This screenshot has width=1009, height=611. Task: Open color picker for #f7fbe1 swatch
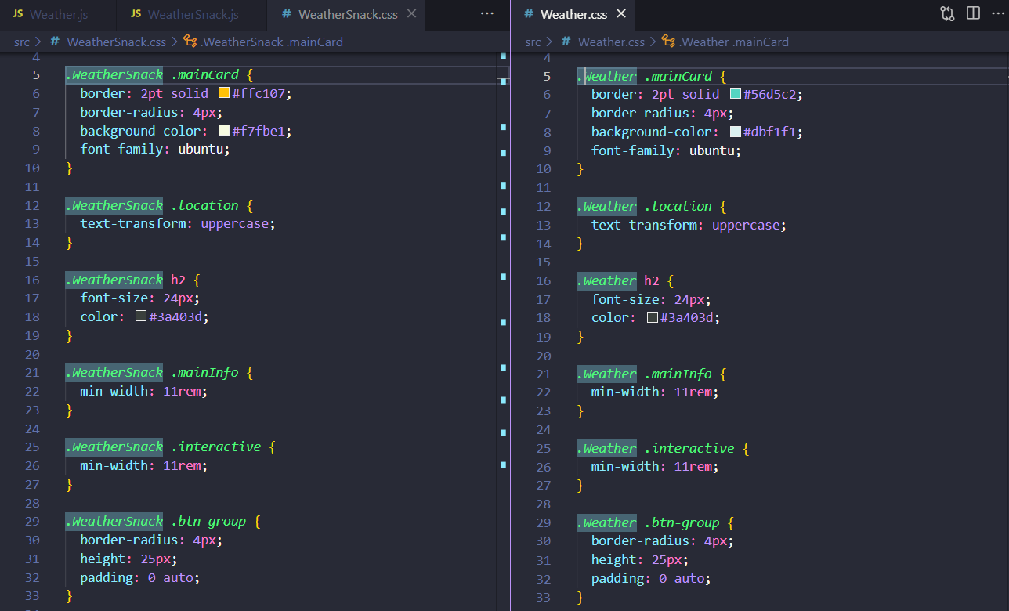pyautogui.click(x=223, y=131)
